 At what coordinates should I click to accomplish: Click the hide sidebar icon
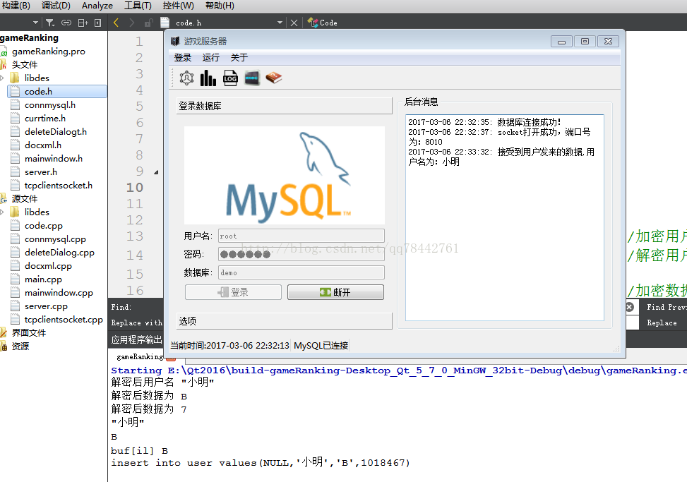click(97, 23)
